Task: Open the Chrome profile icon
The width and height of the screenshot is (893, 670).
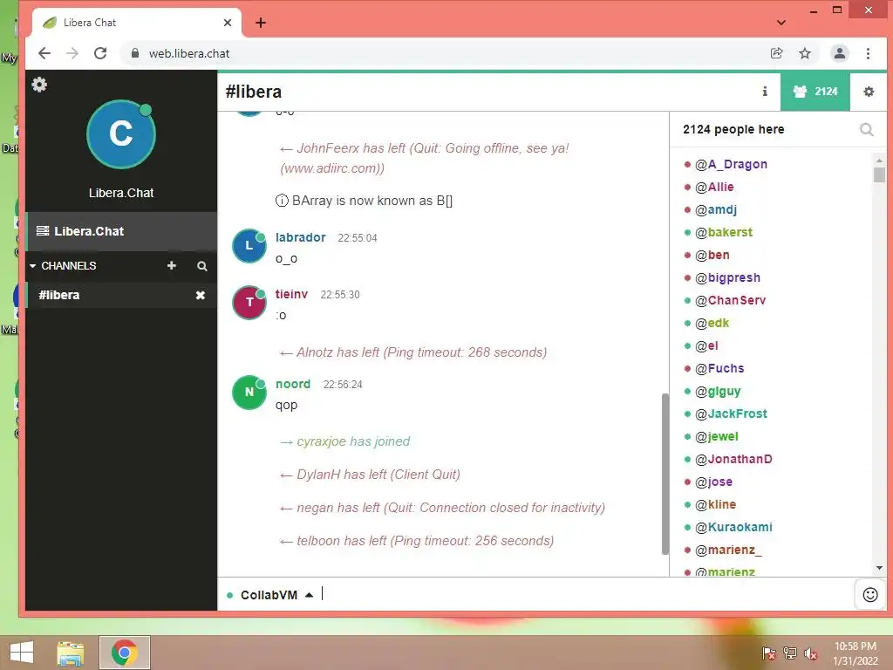Action: pos(840,53)
